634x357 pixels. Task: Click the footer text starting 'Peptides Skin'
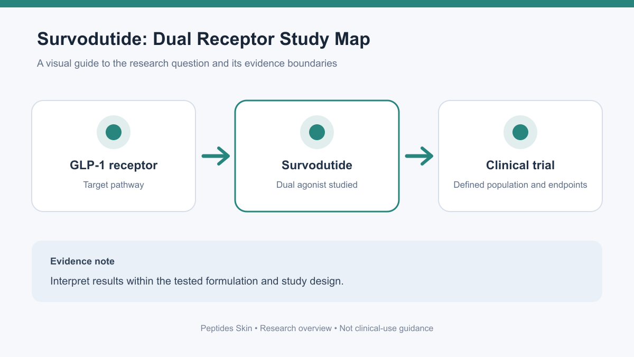317,328
